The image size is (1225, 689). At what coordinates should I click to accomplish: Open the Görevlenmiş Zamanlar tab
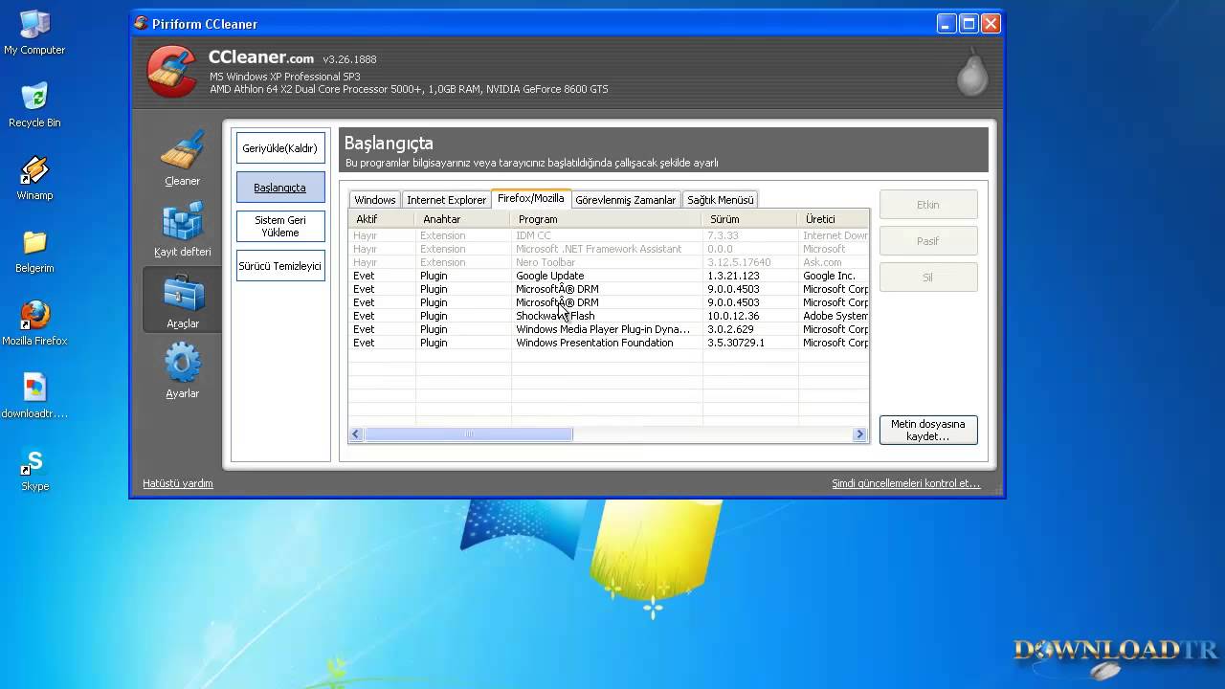[626, 199]
